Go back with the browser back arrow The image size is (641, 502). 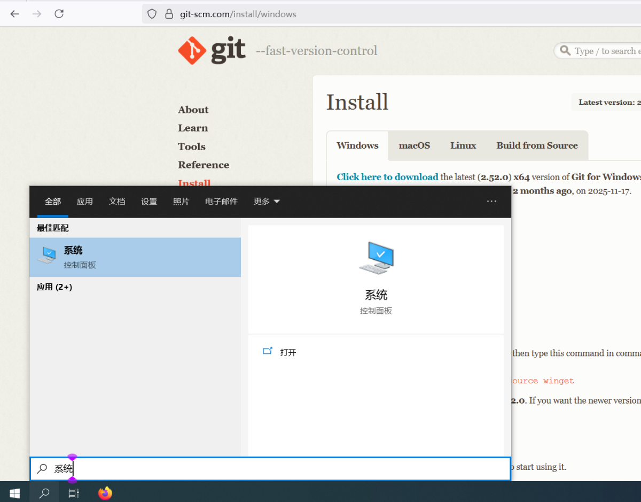[x=15, y=14]
